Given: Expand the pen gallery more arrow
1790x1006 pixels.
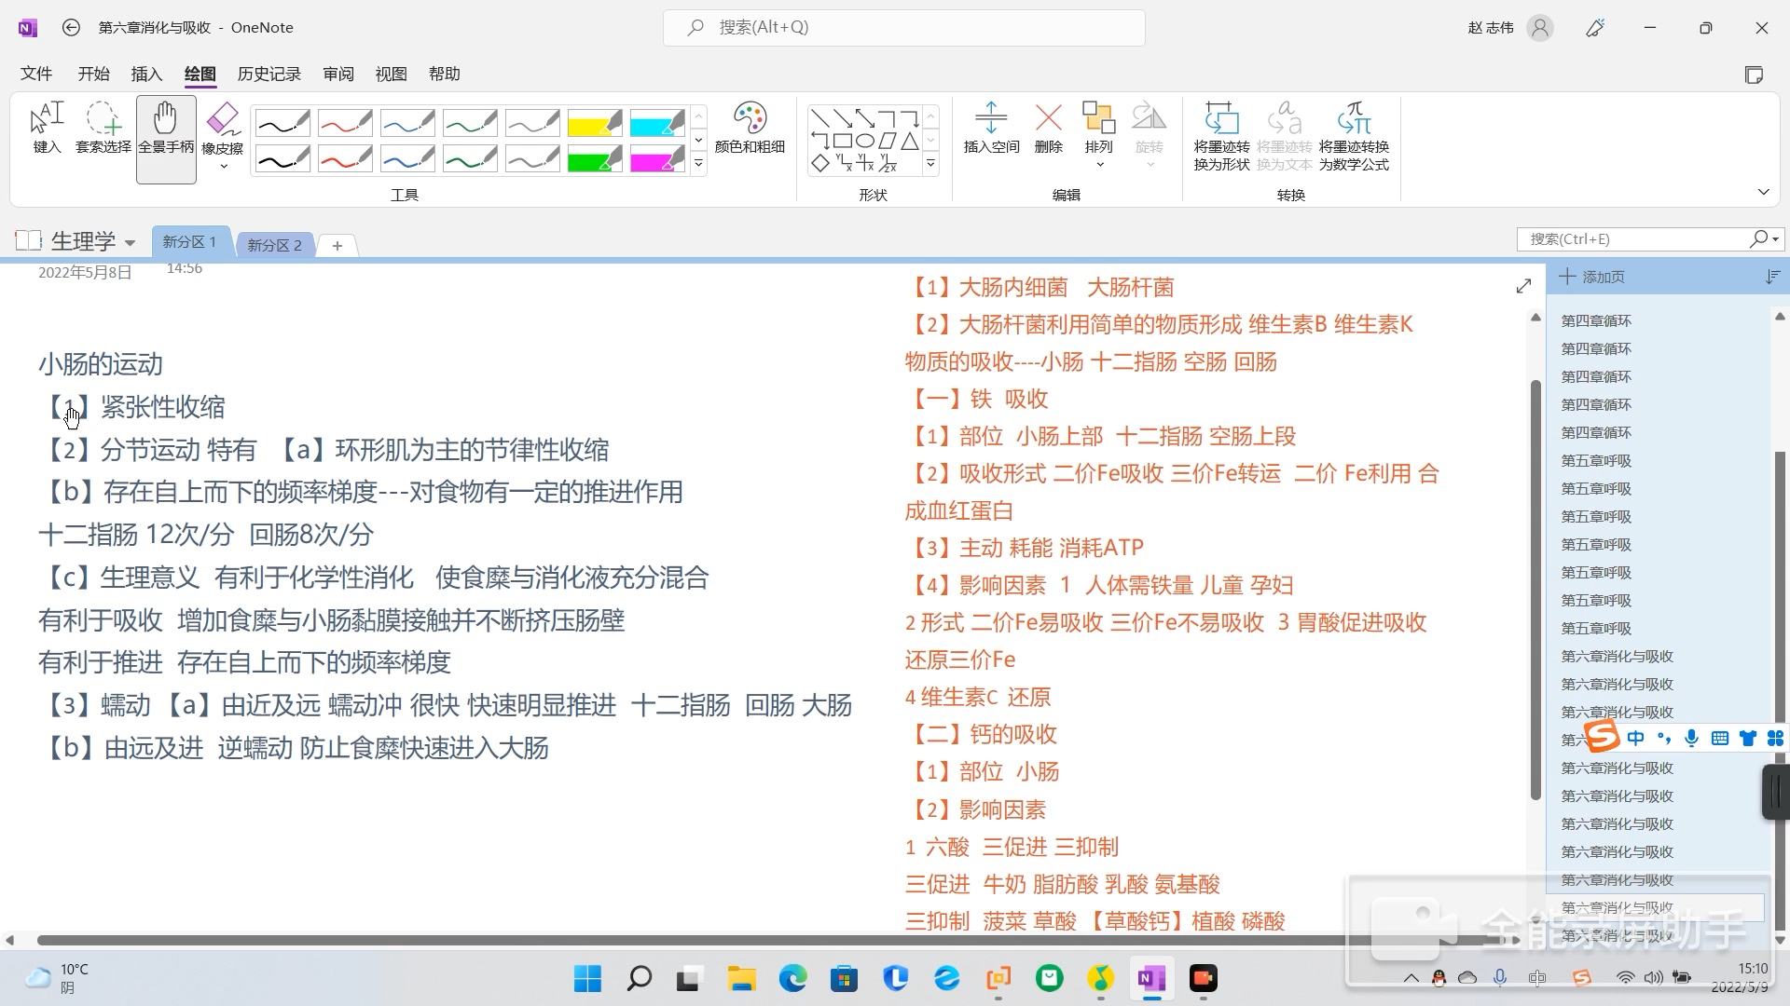Looking at the screenshot, I should coord(698,164).
